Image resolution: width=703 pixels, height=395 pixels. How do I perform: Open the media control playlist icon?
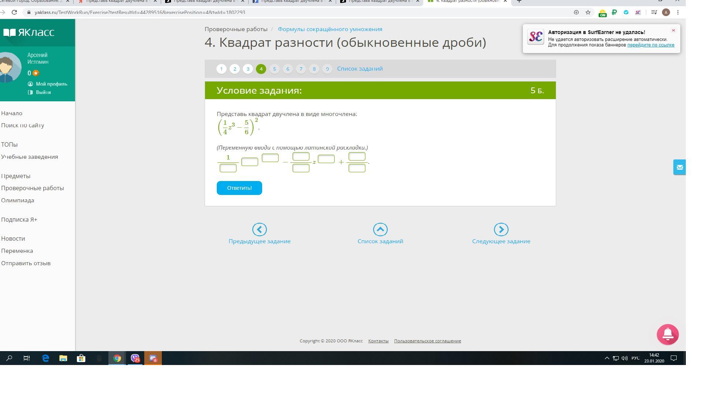[654, 12]
